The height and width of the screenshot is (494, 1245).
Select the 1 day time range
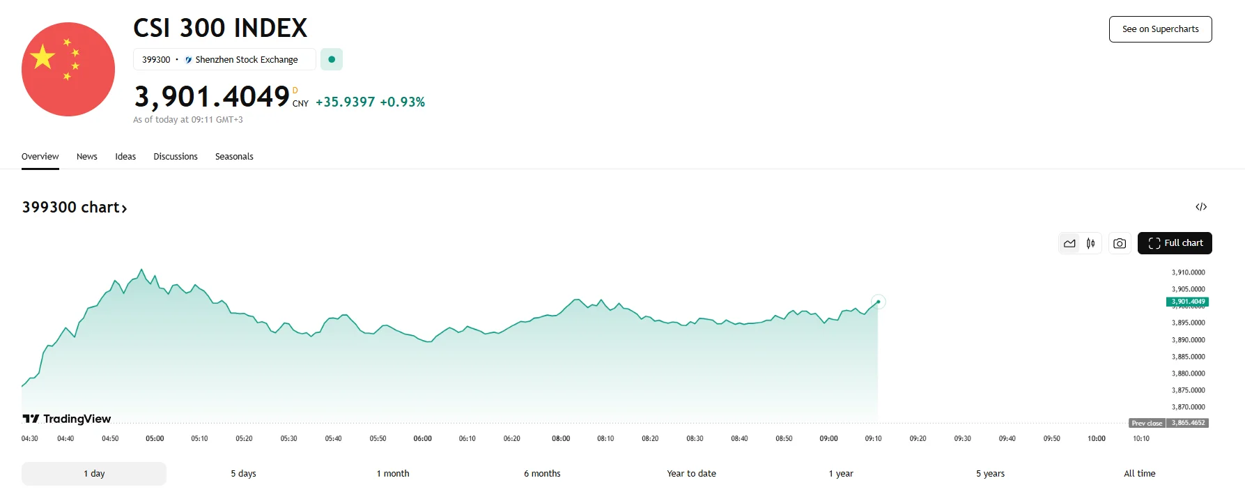coord(94,474)
